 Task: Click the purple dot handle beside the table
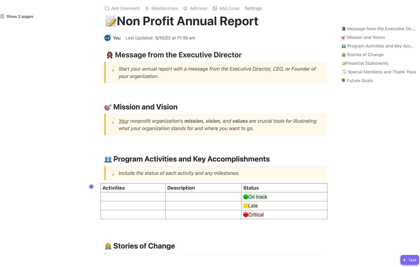click(91, 187)
